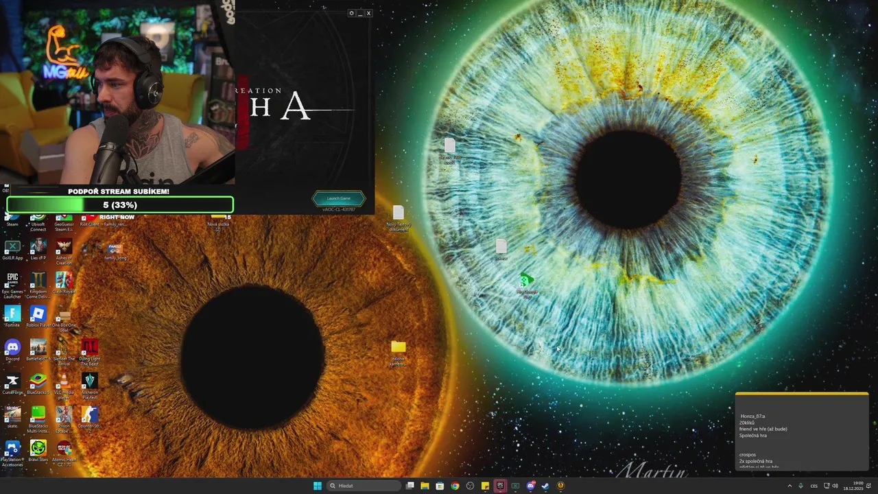Open Discord from the taskbar
Screen dimensions: 878x494
530,486
